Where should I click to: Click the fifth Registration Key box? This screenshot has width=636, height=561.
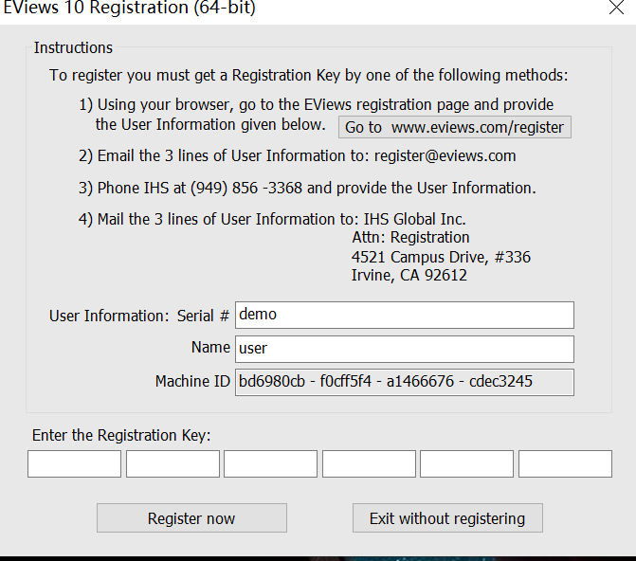(466, 463)
